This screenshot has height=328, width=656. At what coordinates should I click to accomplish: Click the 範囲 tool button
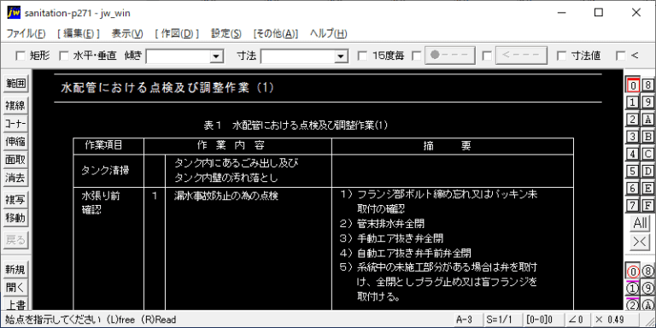[x=15, y=83]
